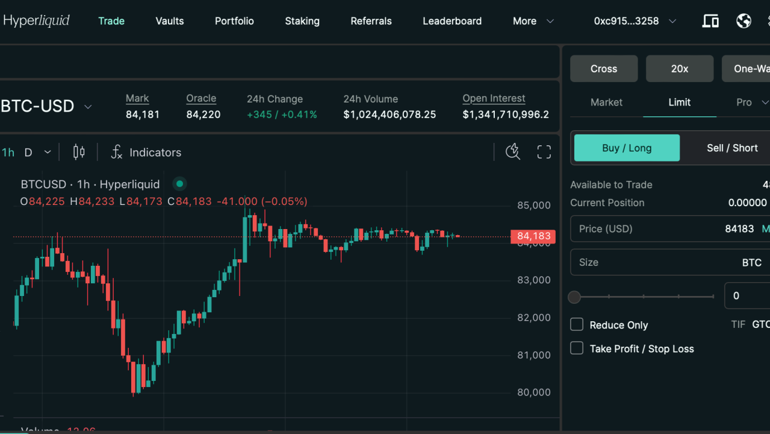Open the More navigation menu
Viewport: 770px width, 434px height.
coord(532,20)
